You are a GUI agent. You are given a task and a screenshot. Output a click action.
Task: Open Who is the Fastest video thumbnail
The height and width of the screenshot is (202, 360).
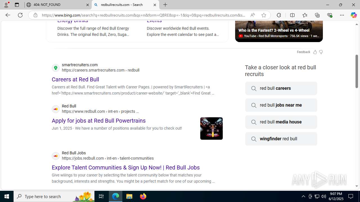pos(279,31)
